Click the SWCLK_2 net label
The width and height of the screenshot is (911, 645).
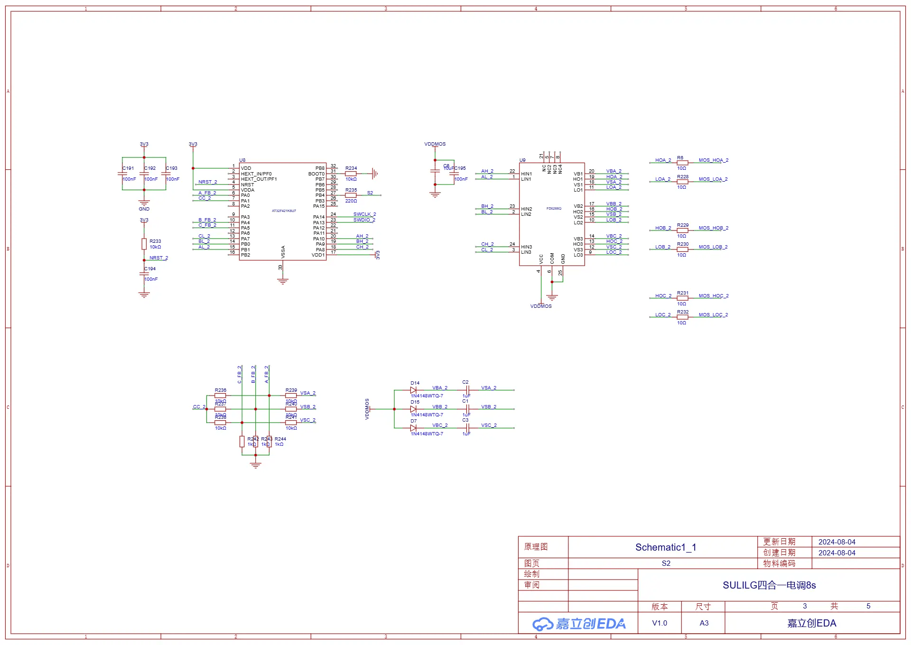point(364,214)
